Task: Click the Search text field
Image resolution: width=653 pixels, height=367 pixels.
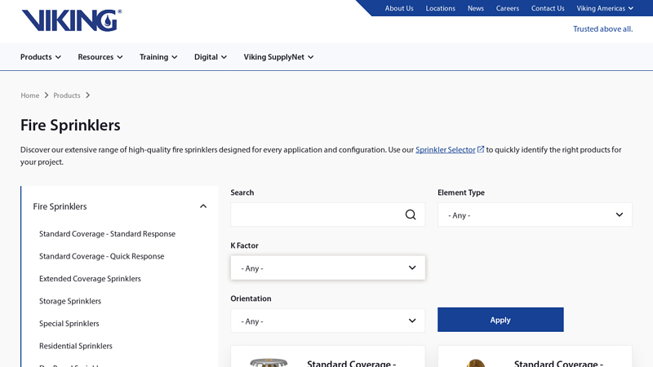Action: coord(317,214)
